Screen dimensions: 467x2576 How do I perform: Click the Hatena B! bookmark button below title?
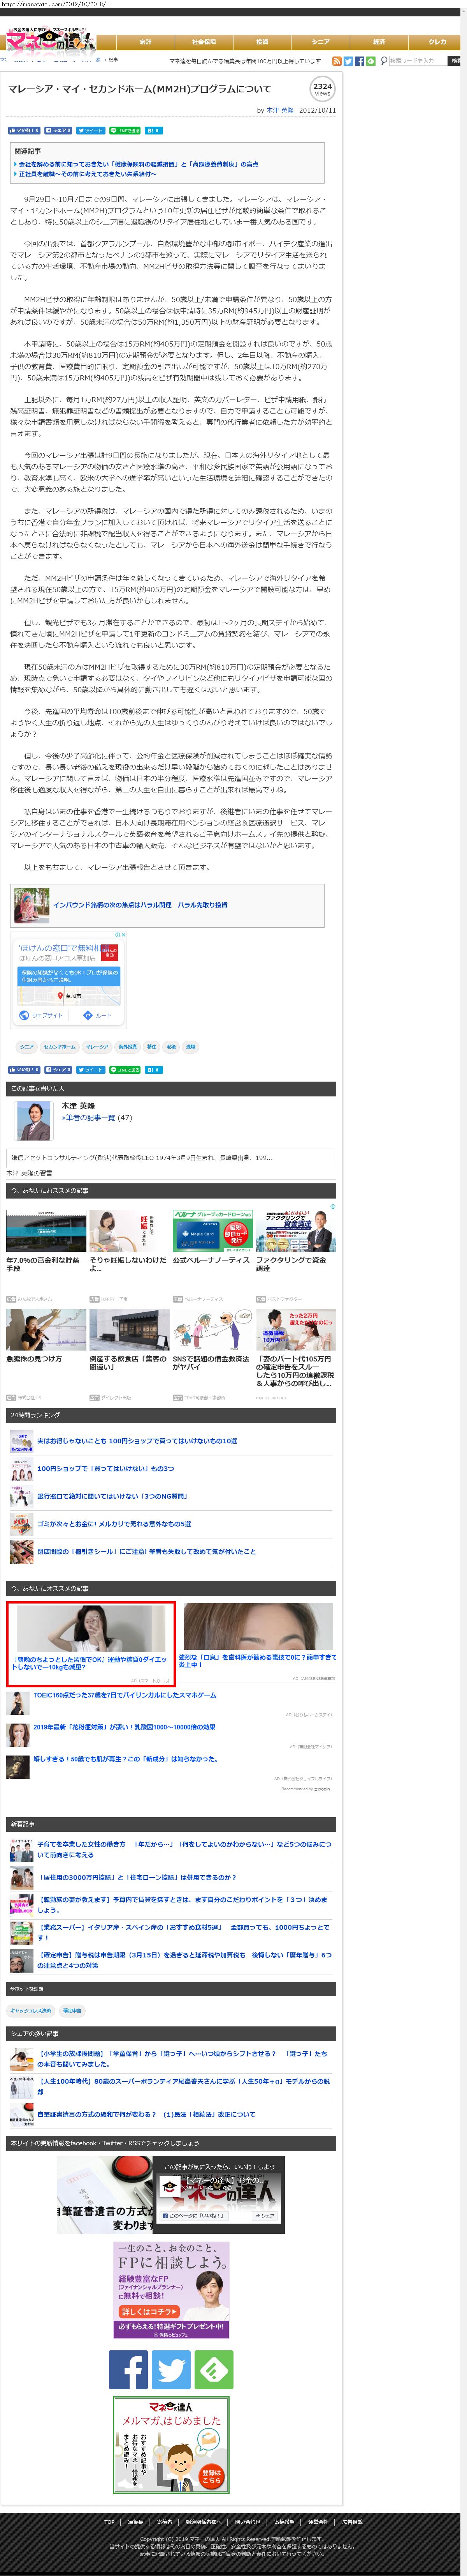click(154, 130)
